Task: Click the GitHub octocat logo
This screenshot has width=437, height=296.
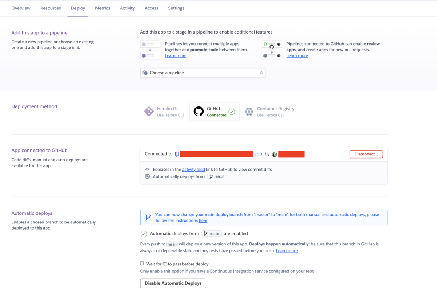Action: click(x=198, y=112)
